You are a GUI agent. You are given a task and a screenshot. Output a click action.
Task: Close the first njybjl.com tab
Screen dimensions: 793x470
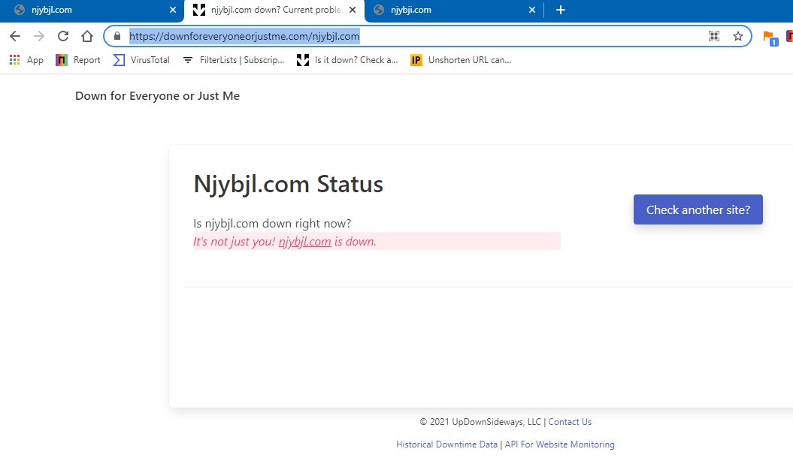(x=172, y=10)
